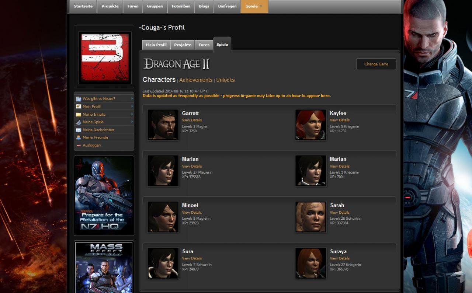
Task: Click the Dragon Age II logo
Action: point(176,64)
